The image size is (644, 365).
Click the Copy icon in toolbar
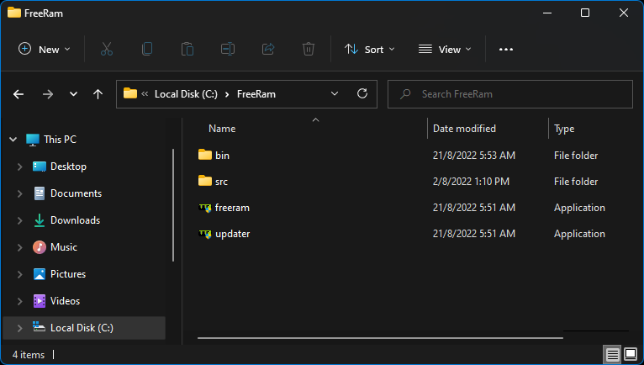click(x=147, y=50)
